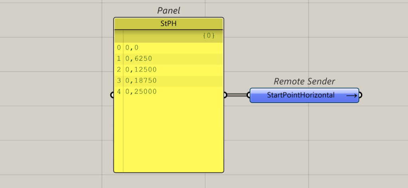Screen dimensions: 408x188
Task: Click the arrow icon on the Remote Sender
Action: click(351, 95)
